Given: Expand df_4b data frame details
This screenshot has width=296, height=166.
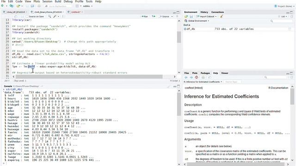Looking at the screenshot, I should [x=185, y=29].
